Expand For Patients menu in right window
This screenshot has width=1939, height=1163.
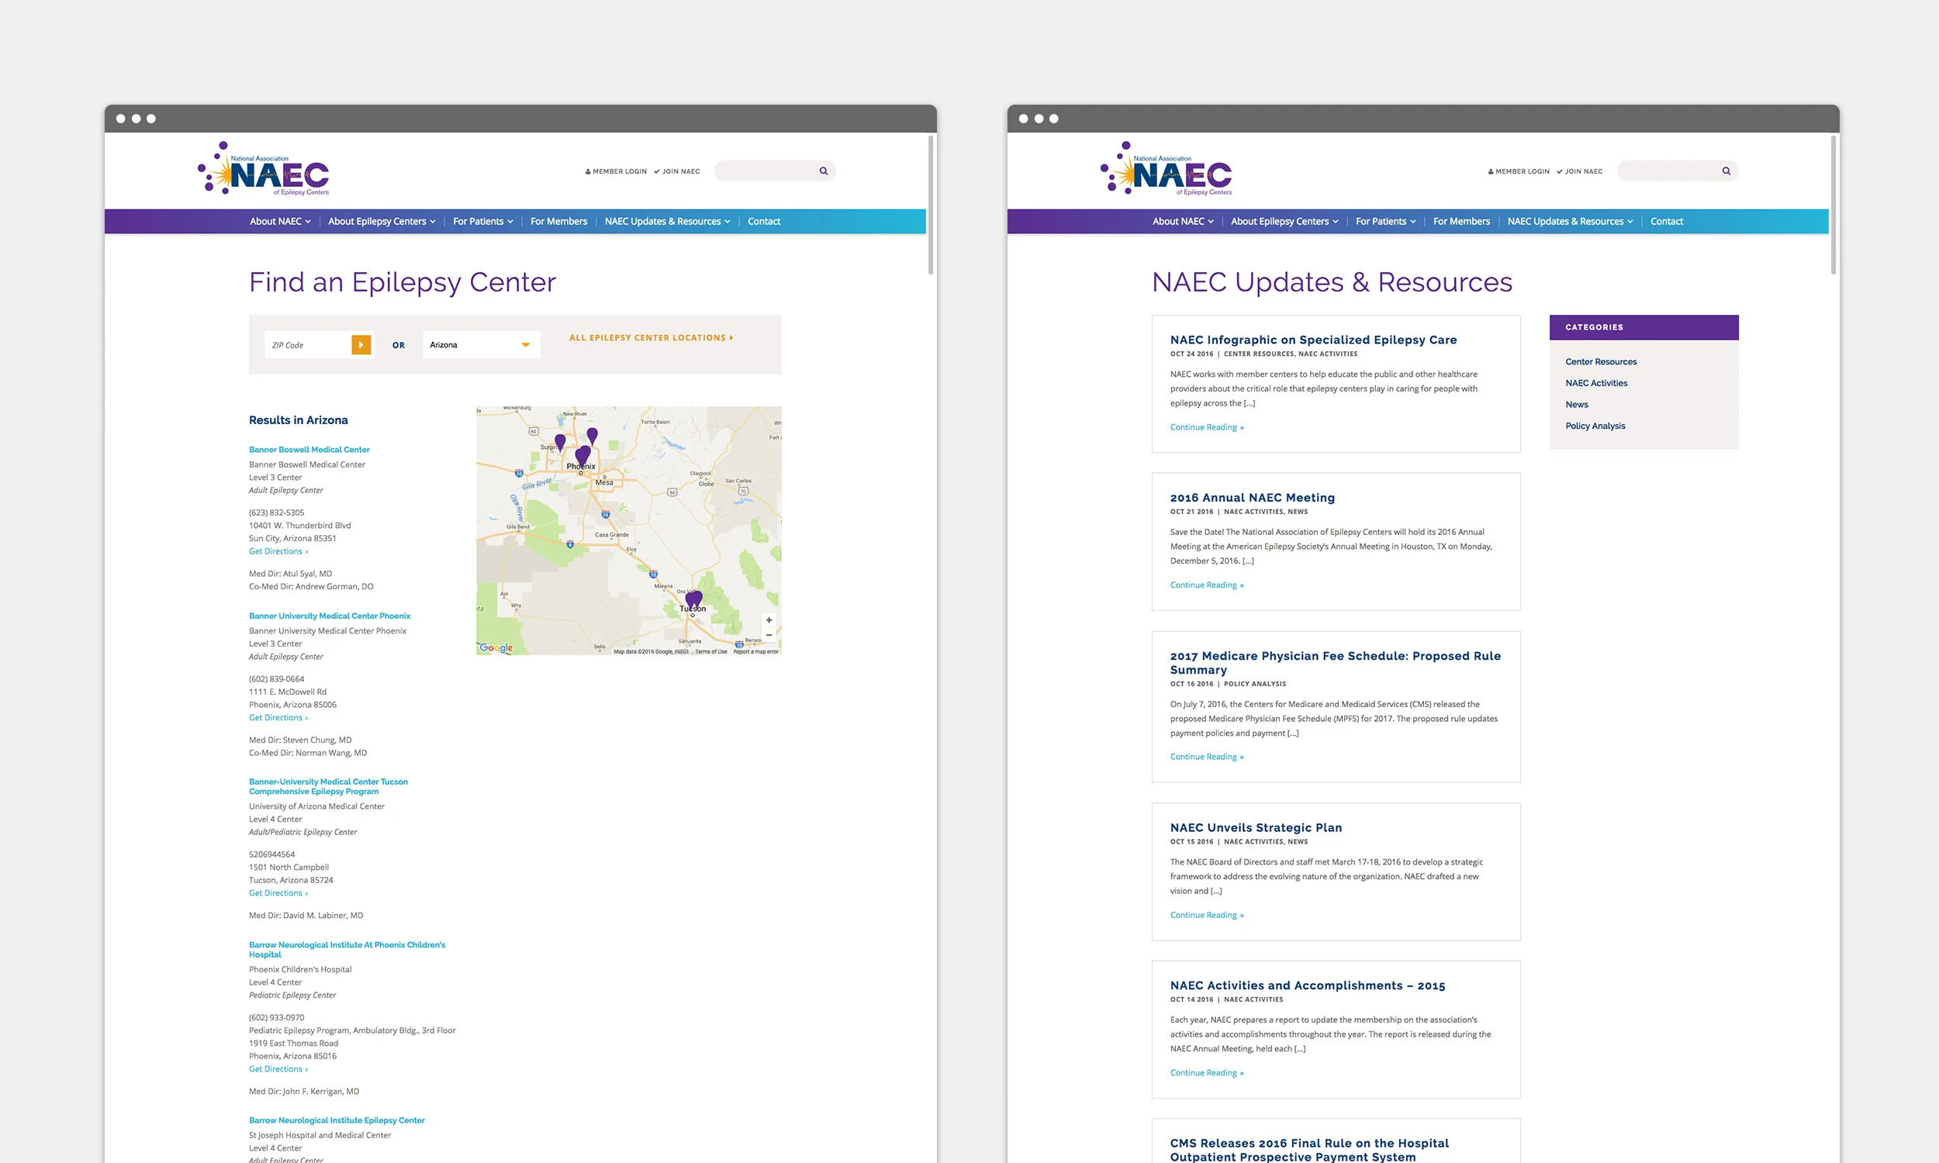1386,221
